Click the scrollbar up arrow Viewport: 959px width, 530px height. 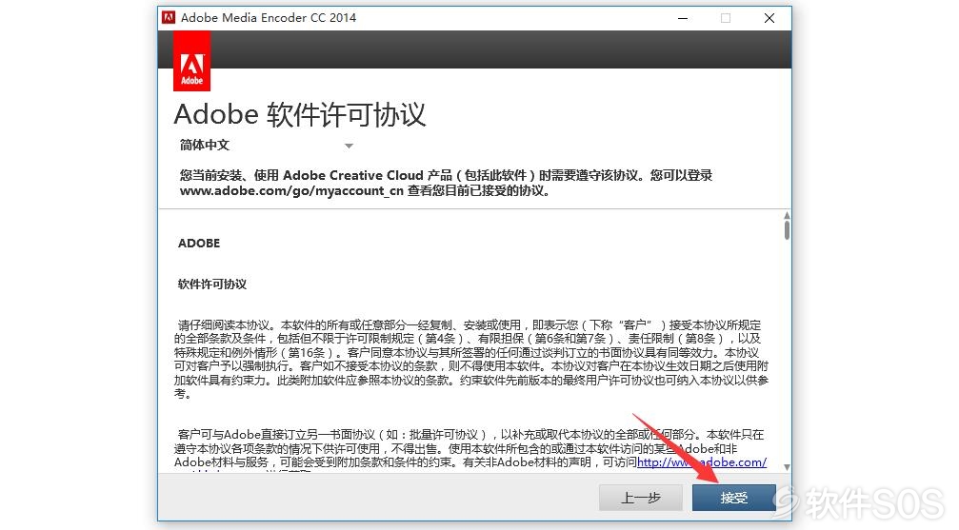[787, 216]
